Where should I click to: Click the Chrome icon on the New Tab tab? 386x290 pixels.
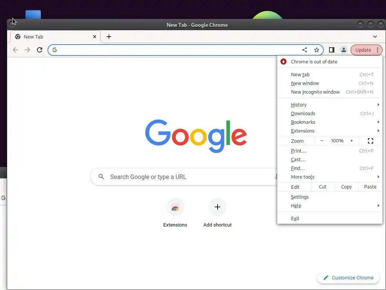18,37
